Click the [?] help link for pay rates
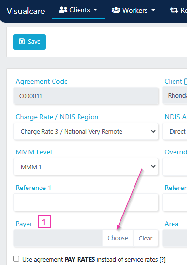Image resolution: width=187 pixels, height=265 pixels. click(162, 259)
